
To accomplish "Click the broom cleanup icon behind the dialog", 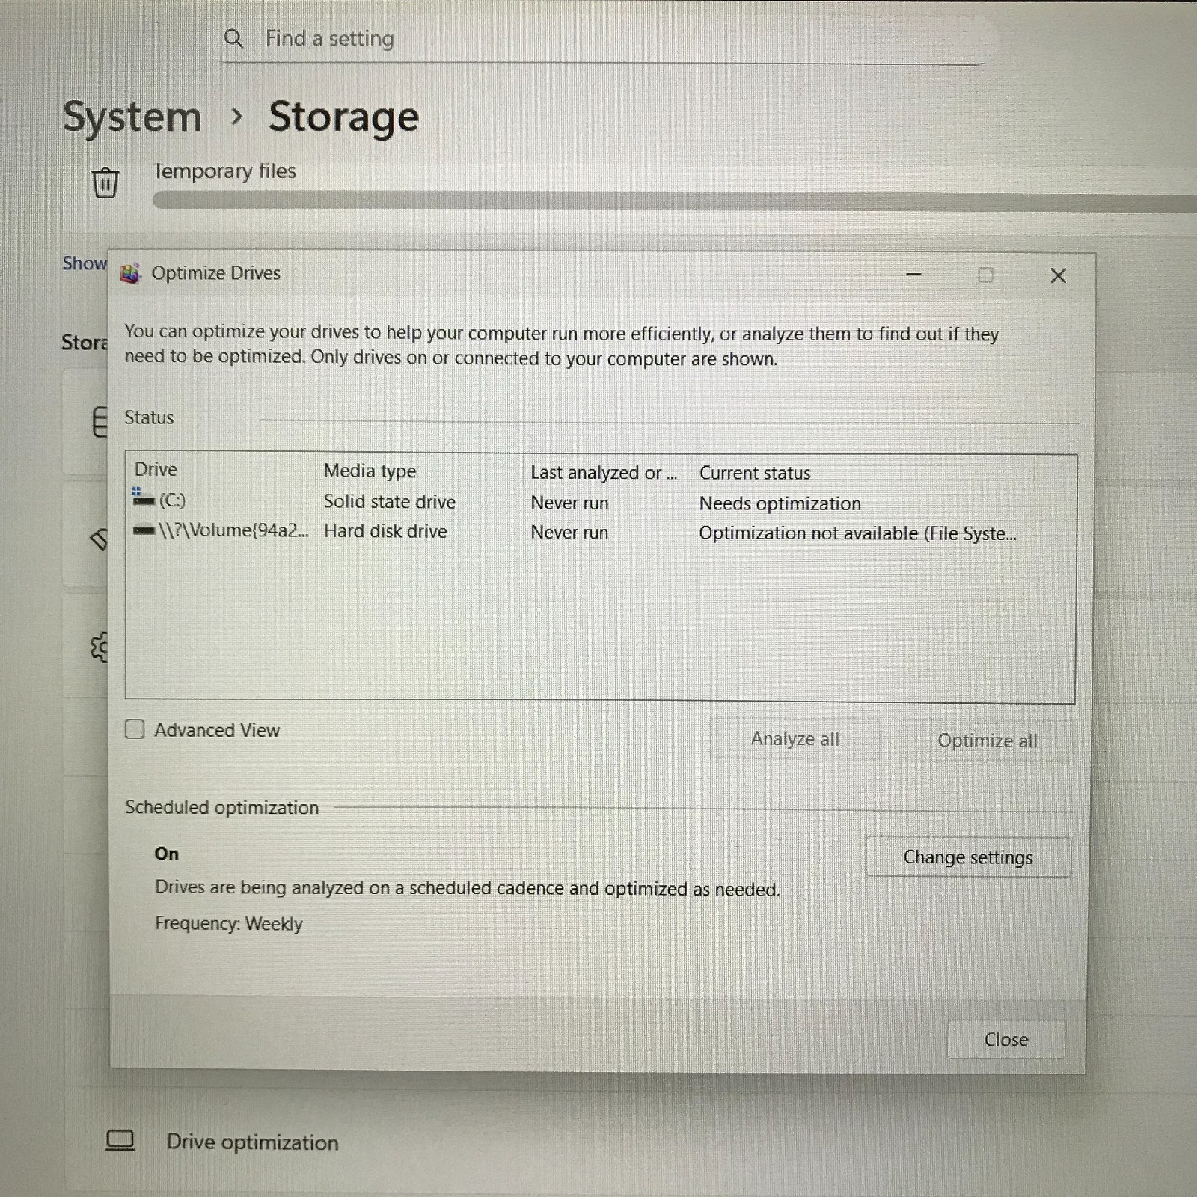I will click(x=100, y=538).
